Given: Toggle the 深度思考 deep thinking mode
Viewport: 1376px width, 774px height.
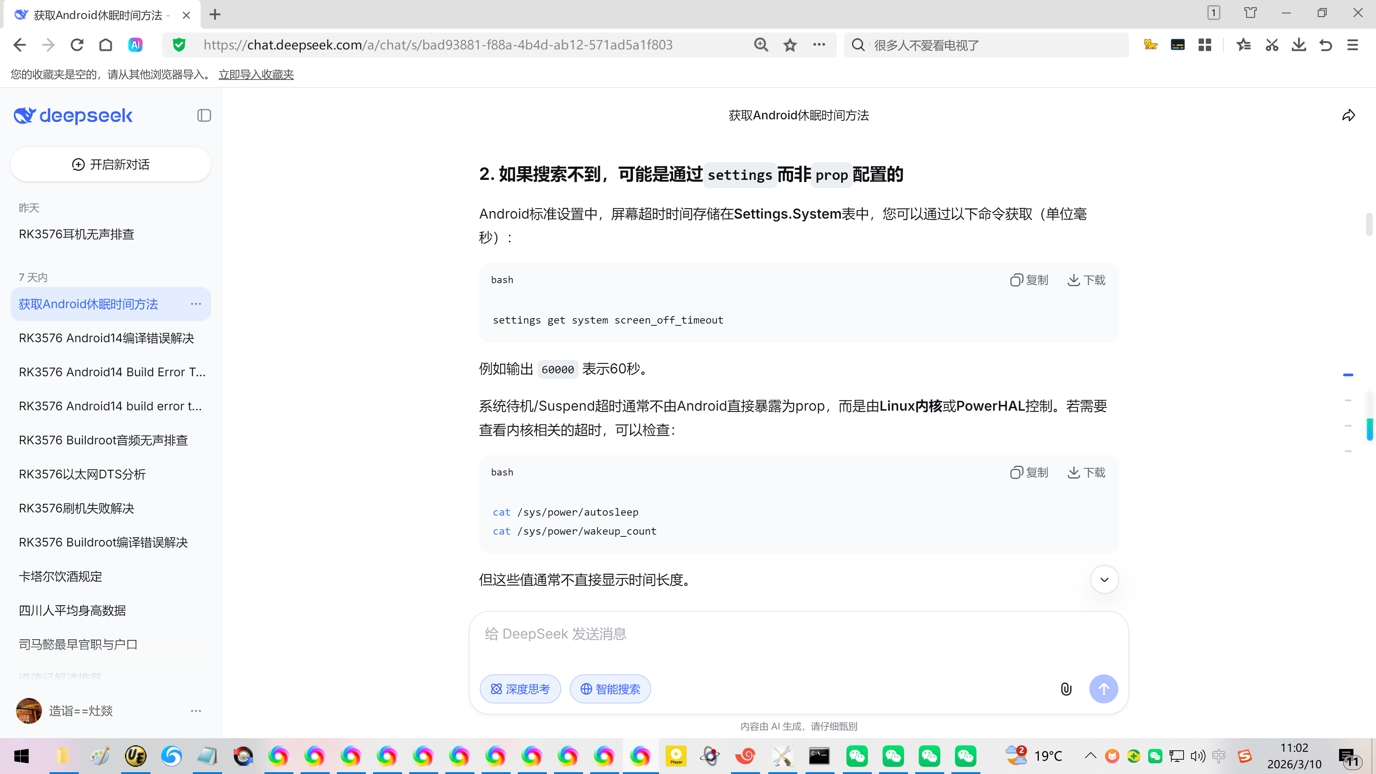Looking at the screenshot, I should click(520, 689).
